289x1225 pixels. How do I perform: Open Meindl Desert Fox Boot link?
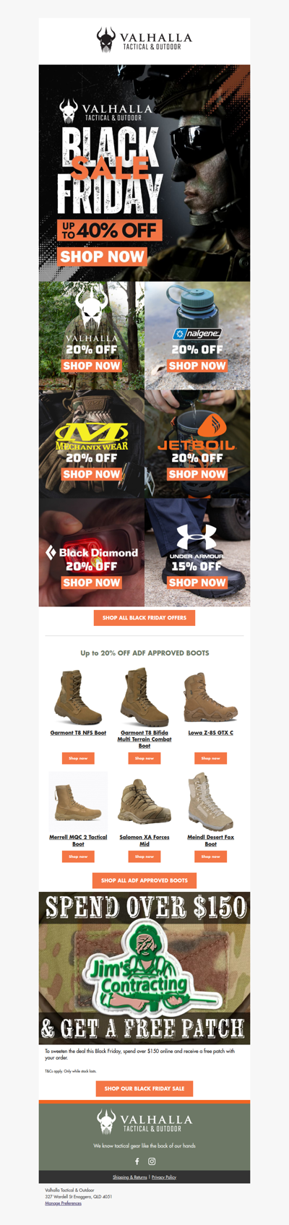pyautogui.click(x=211, y=841)
